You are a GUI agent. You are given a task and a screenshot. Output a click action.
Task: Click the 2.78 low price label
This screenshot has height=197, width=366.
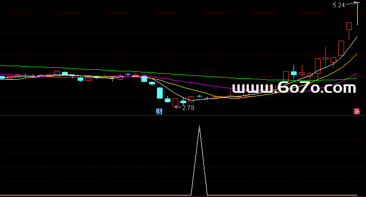tap(188, 107)
